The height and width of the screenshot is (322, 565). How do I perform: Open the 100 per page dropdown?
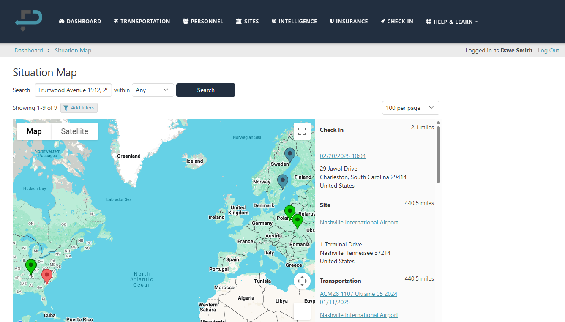411,108
